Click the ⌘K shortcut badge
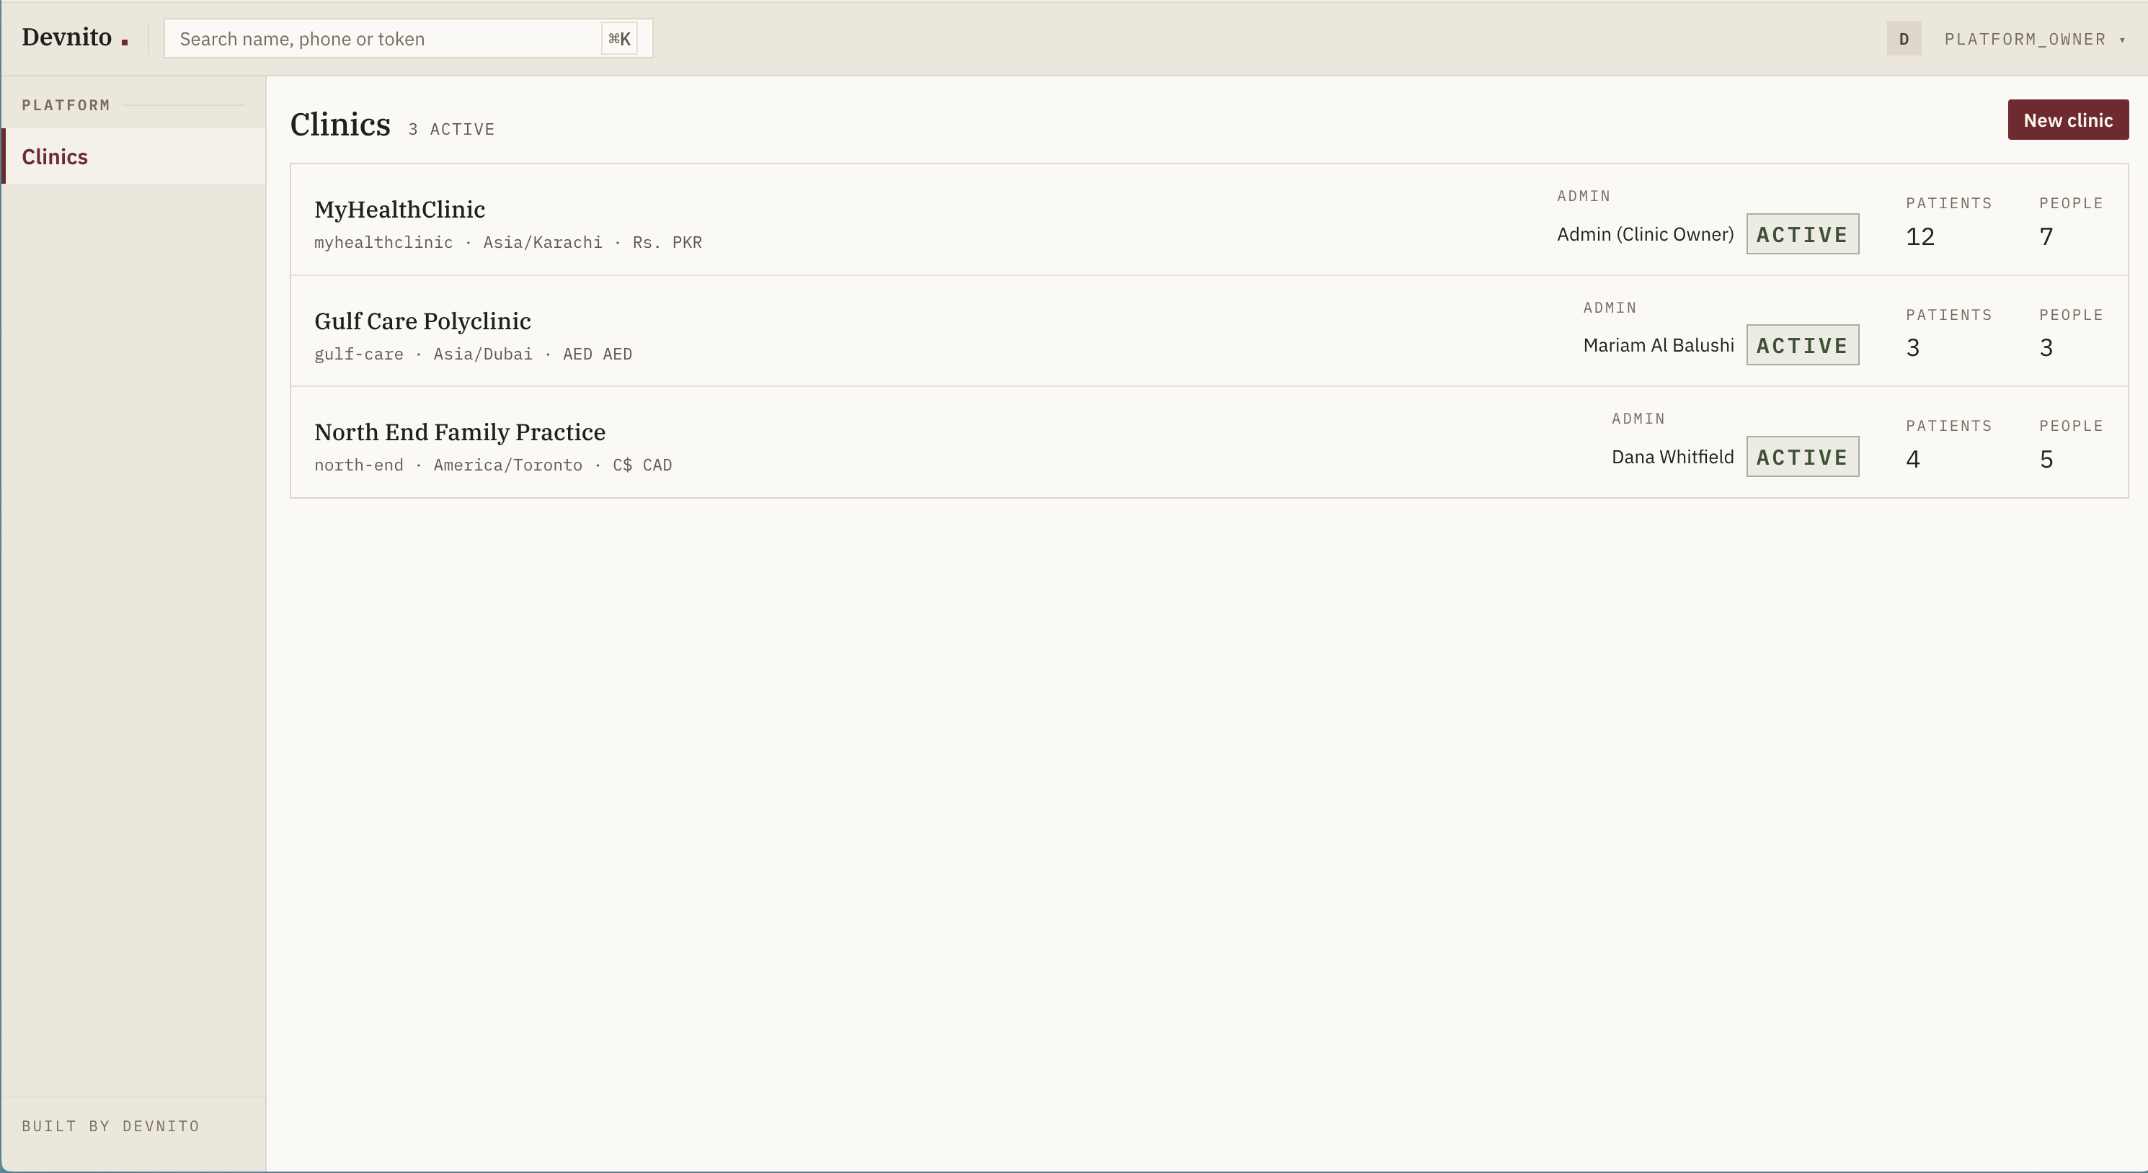 tap(618, 38)
